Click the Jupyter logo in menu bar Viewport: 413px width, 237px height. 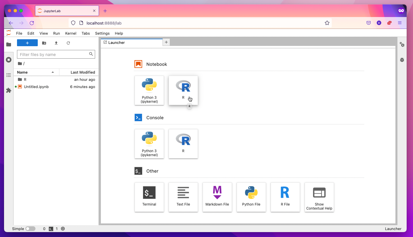(x=9, y=33)
